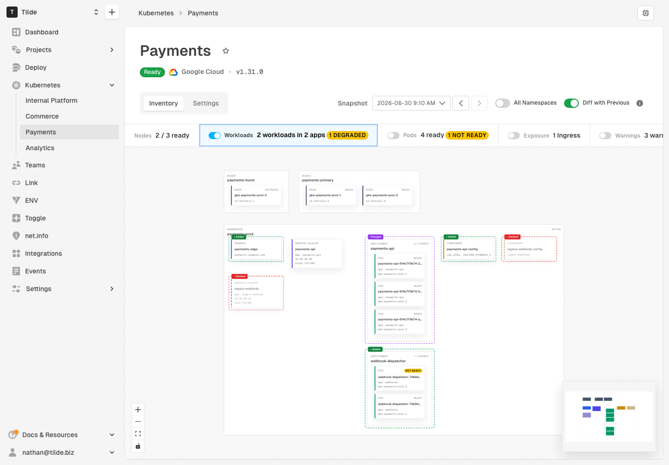This screenshot has height=465, width=669.
Task: Click the Ready status badge
Action: [152, 72]
